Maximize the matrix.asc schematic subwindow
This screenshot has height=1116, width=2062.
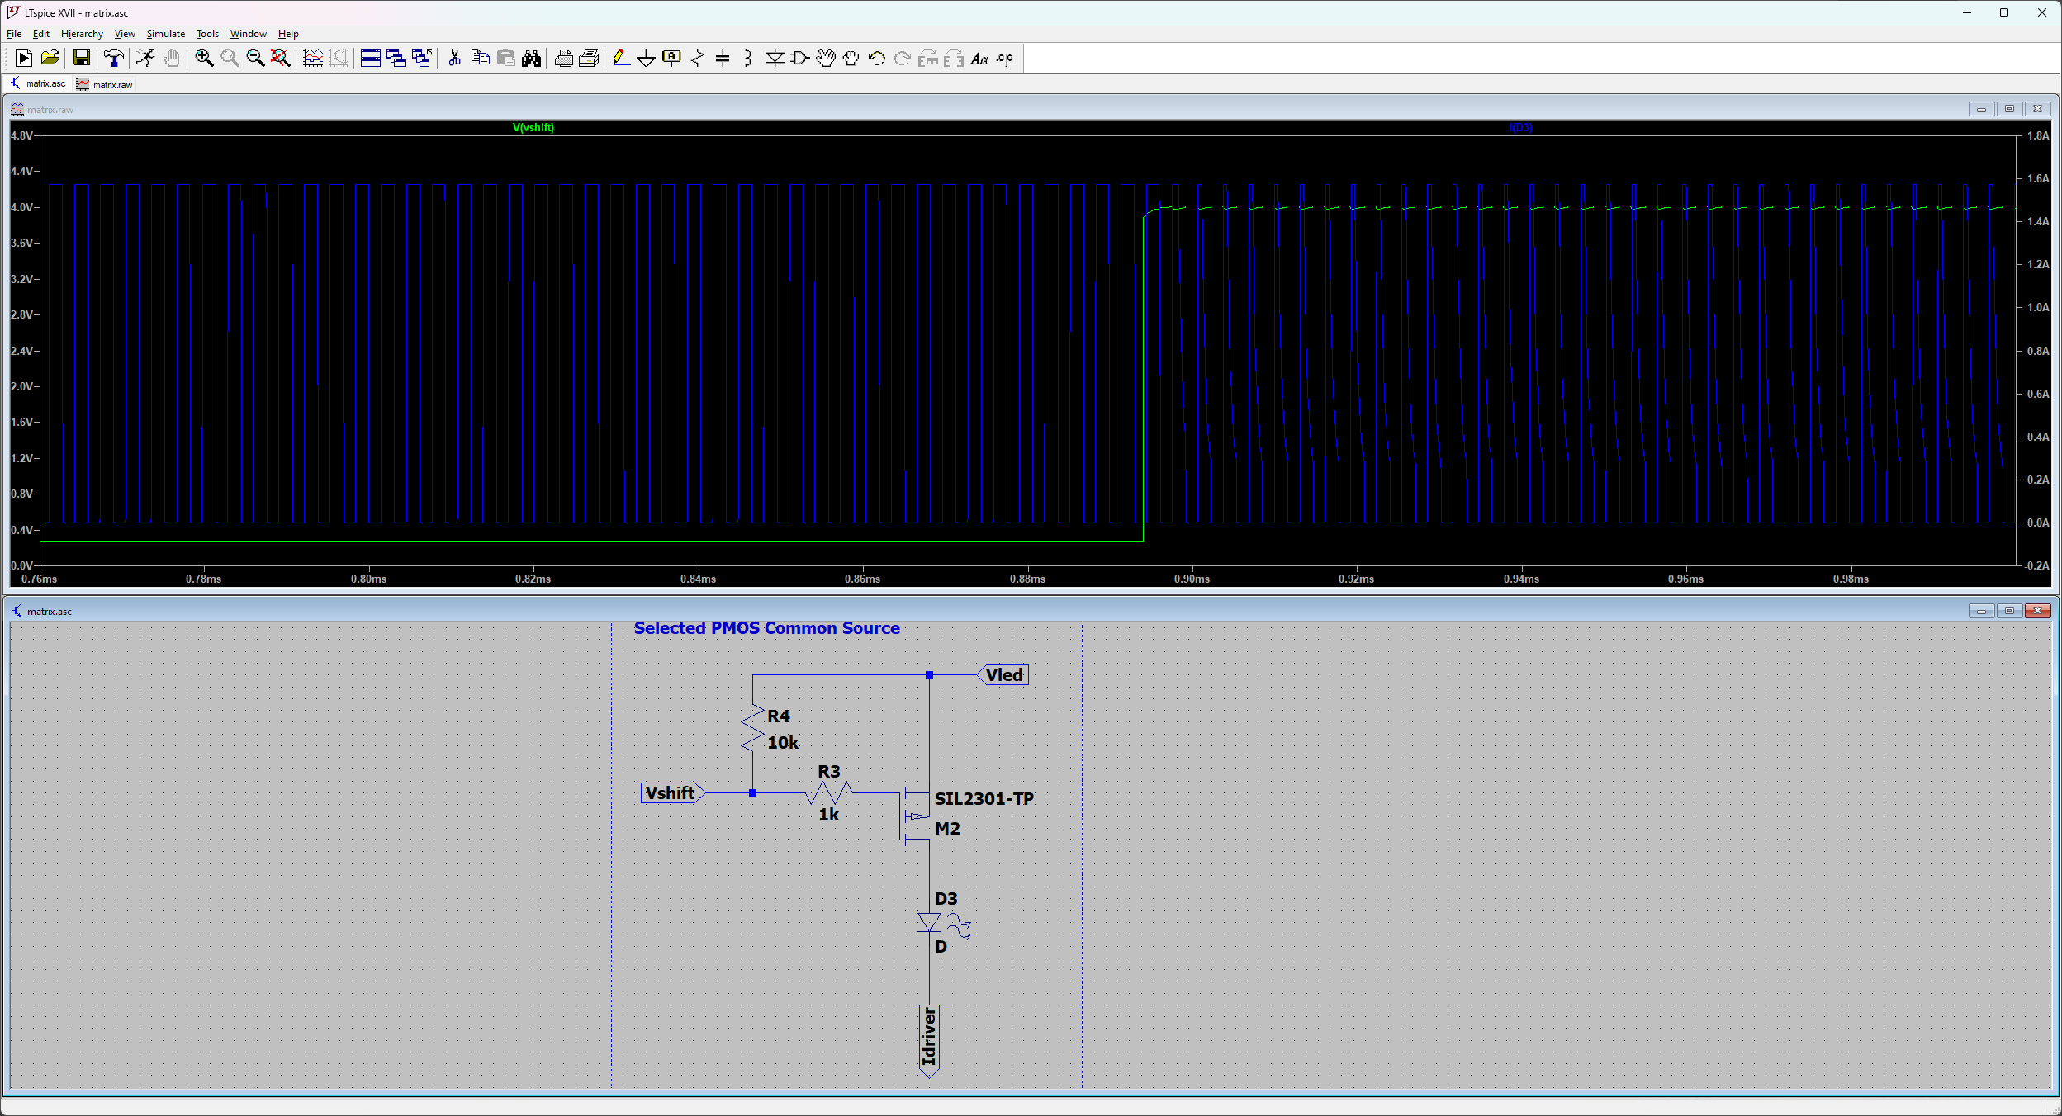pyautogui.click(x=2009, y=611)
